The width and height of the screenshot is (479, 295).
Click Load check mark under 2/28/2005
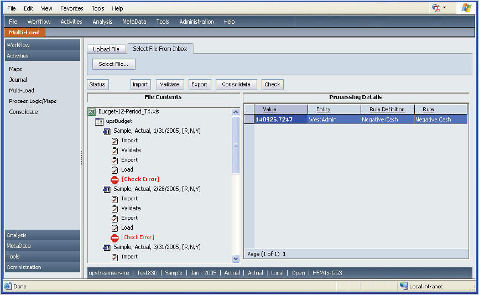(114, 228)
